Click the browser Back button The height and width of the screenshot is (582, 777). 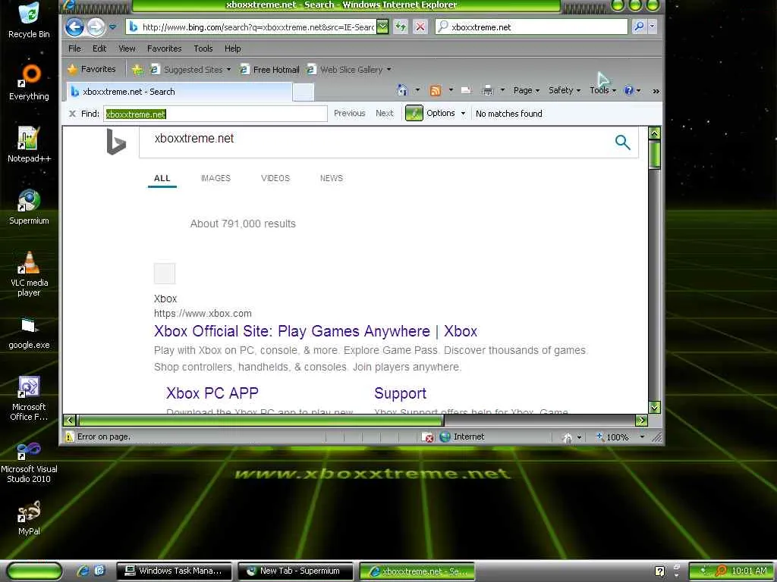pyautogui.click(x=74, y=27)
